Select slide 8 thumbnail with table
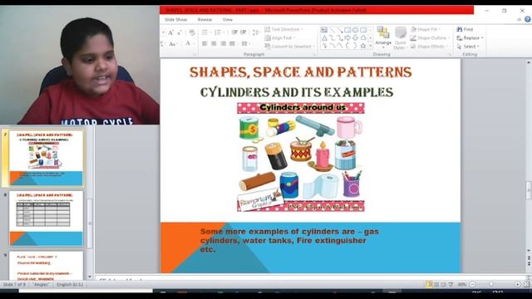The height and width of the screenshot is (299, 532). (x=46, y=218)
